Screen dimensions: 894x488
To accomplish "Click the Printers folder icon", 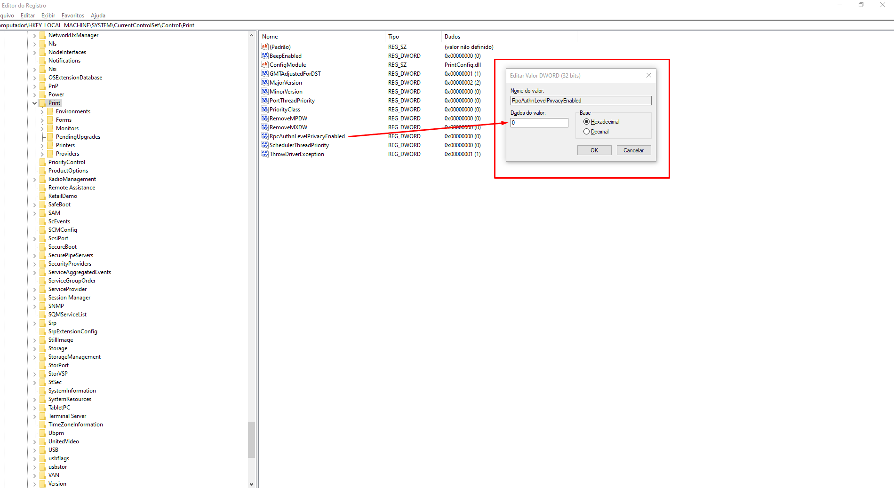I will (50, 145).
